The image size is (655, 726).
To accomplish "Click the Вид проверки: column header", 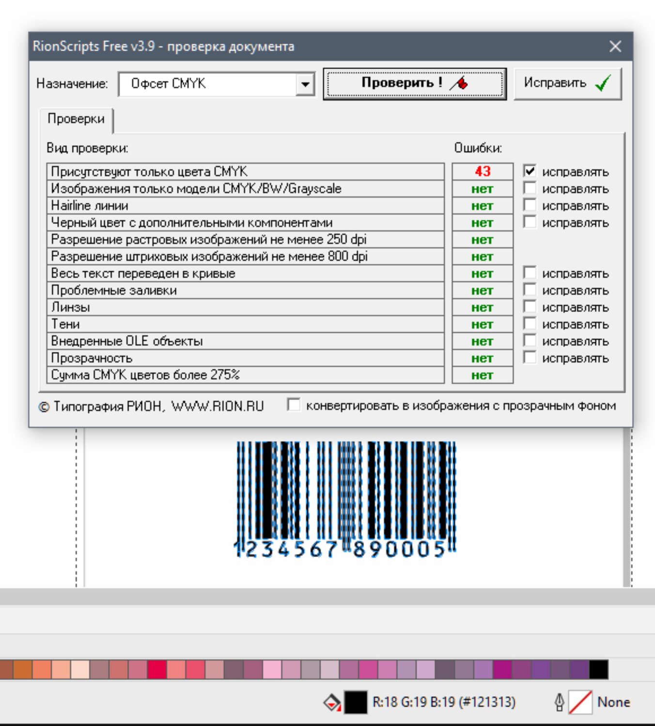I will (87, 148).
